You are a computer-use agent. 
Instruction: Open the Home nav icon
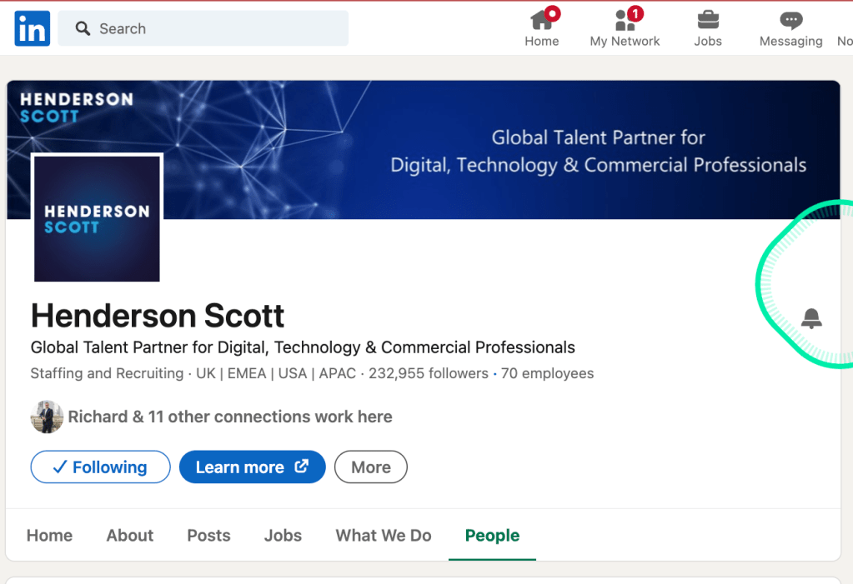pos(542,27)
